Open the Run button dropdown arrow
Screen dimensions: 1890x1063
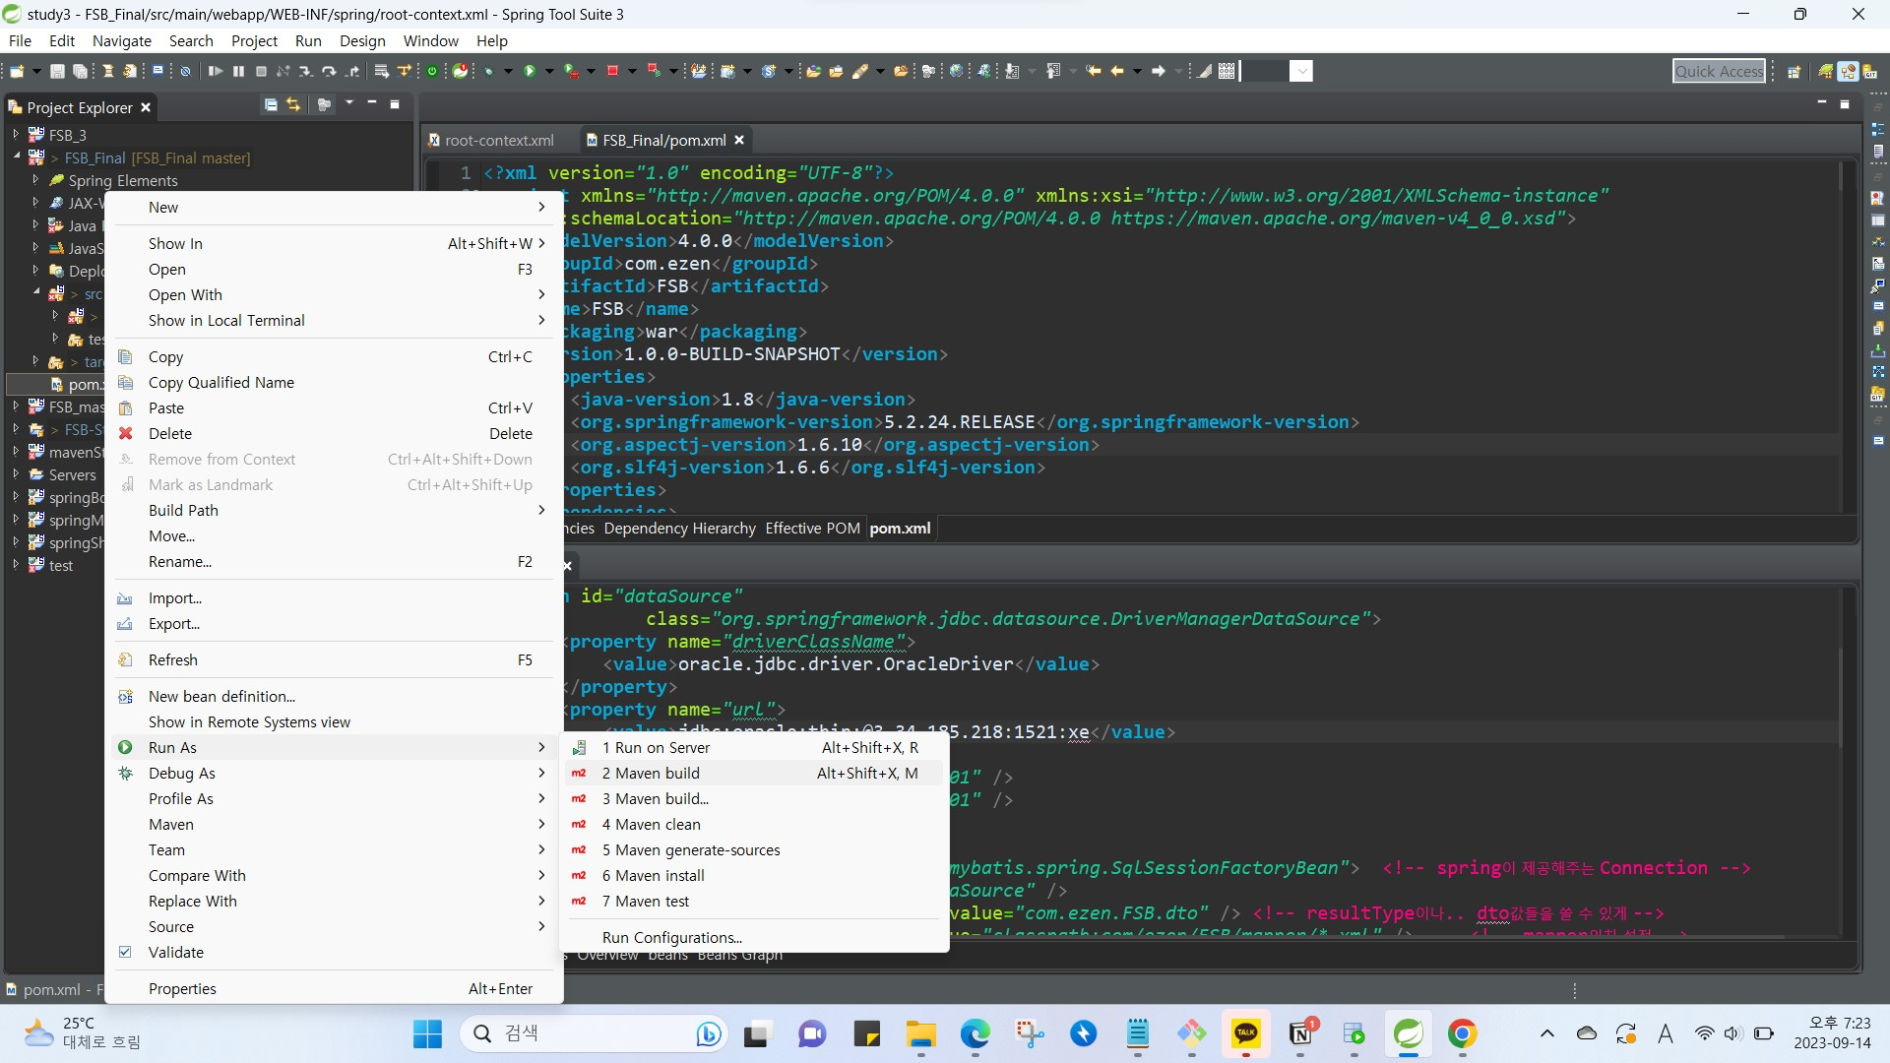[549, 71]
